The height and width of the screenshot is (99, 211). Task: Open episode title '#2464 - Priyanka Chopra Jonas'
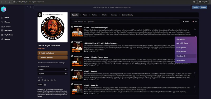96,57
